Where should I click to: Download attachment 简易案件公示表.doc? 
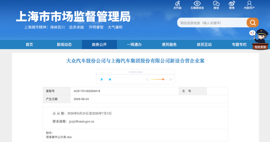pyautogui.click(x=59, y=137)
